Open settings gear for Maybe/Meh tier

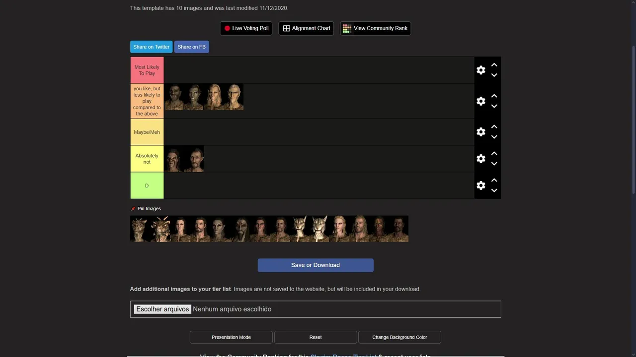[480, 132]
